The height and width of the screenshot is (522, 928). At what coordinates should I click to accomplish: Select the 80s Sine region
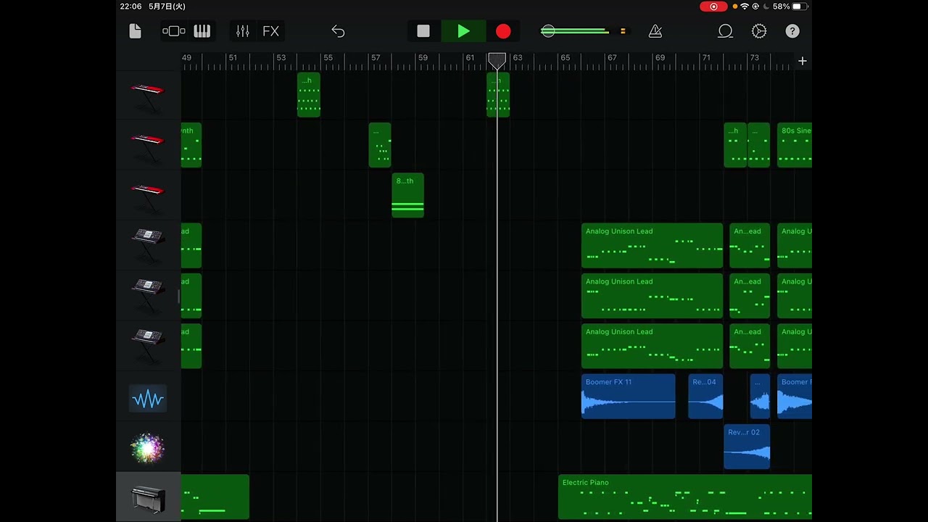tap(795, 145)
